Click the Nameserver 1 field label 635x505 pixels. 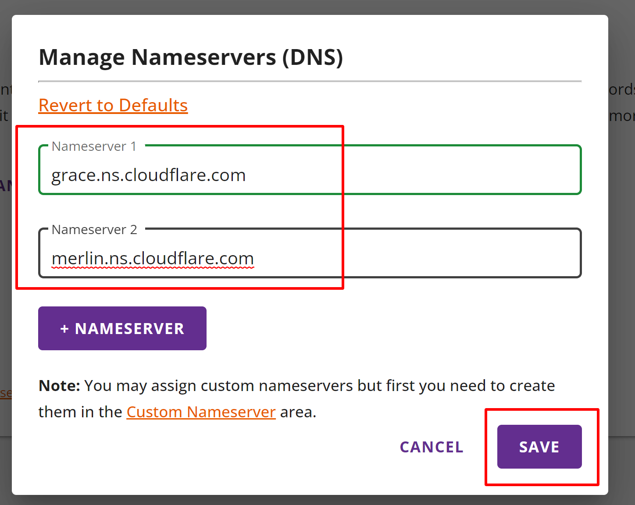[94, 146]
